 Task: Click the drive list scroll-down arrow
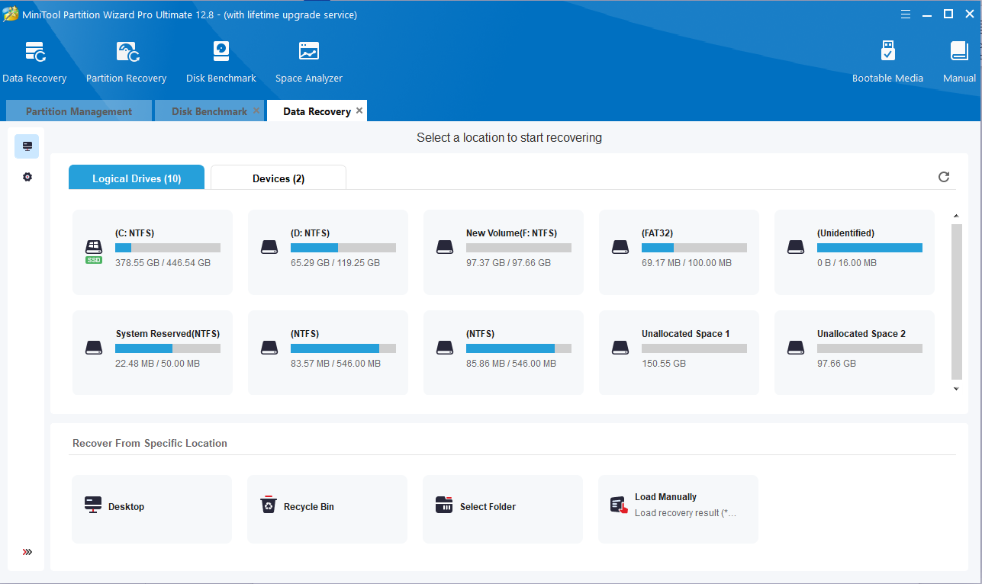pyautogui.click(x=957, y=389)
